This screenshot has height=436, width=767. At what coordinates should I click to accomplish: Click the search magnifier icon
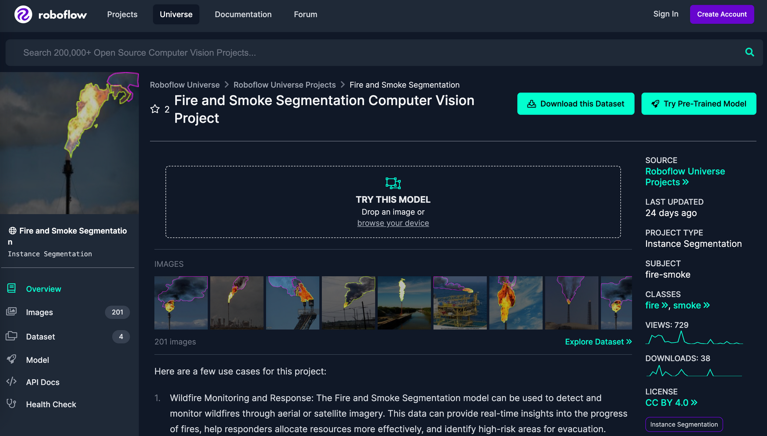click(749, 52)
